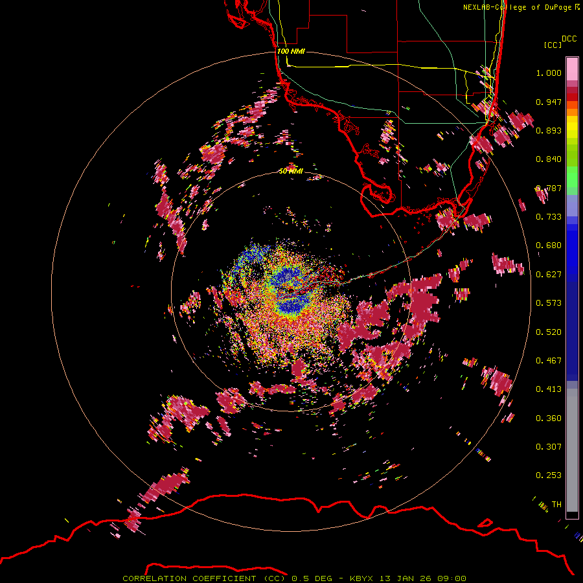Select the "[CC]" units label
This screenshot has width=583, height=583.
click(x=553, y=45)
